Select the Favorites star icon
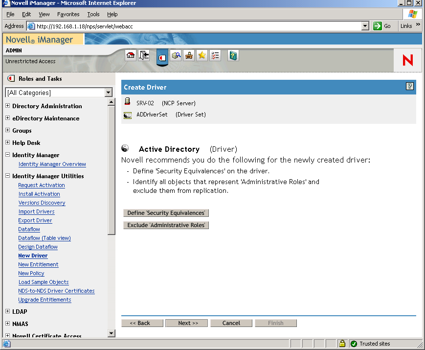 pyautogui.click(x=201, y=55)
